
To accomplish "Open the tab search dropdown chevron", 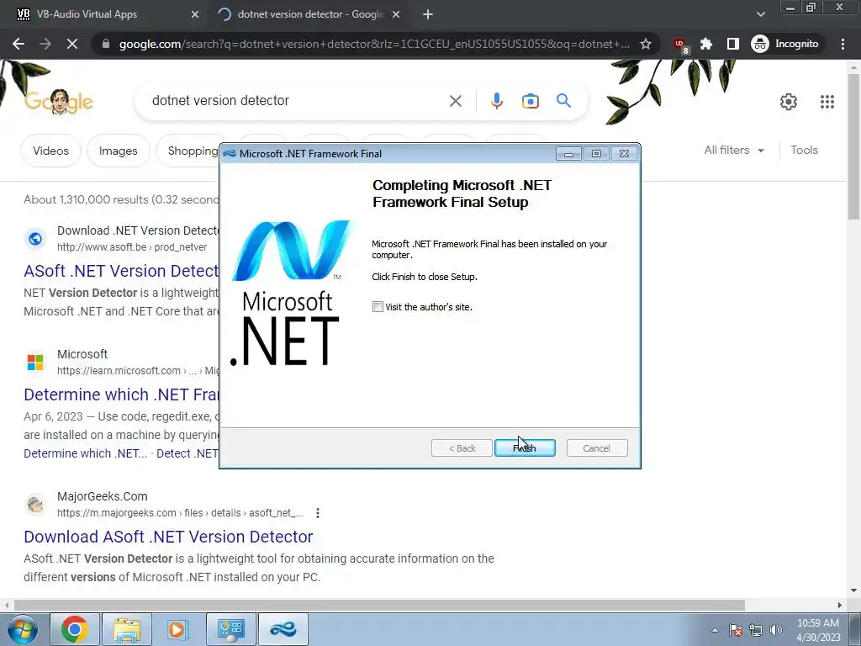I will (760, 14).
